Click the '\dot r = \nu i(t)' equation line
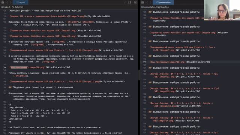The image size is (240, 135). pyautogui.click(x=29, y=116)
